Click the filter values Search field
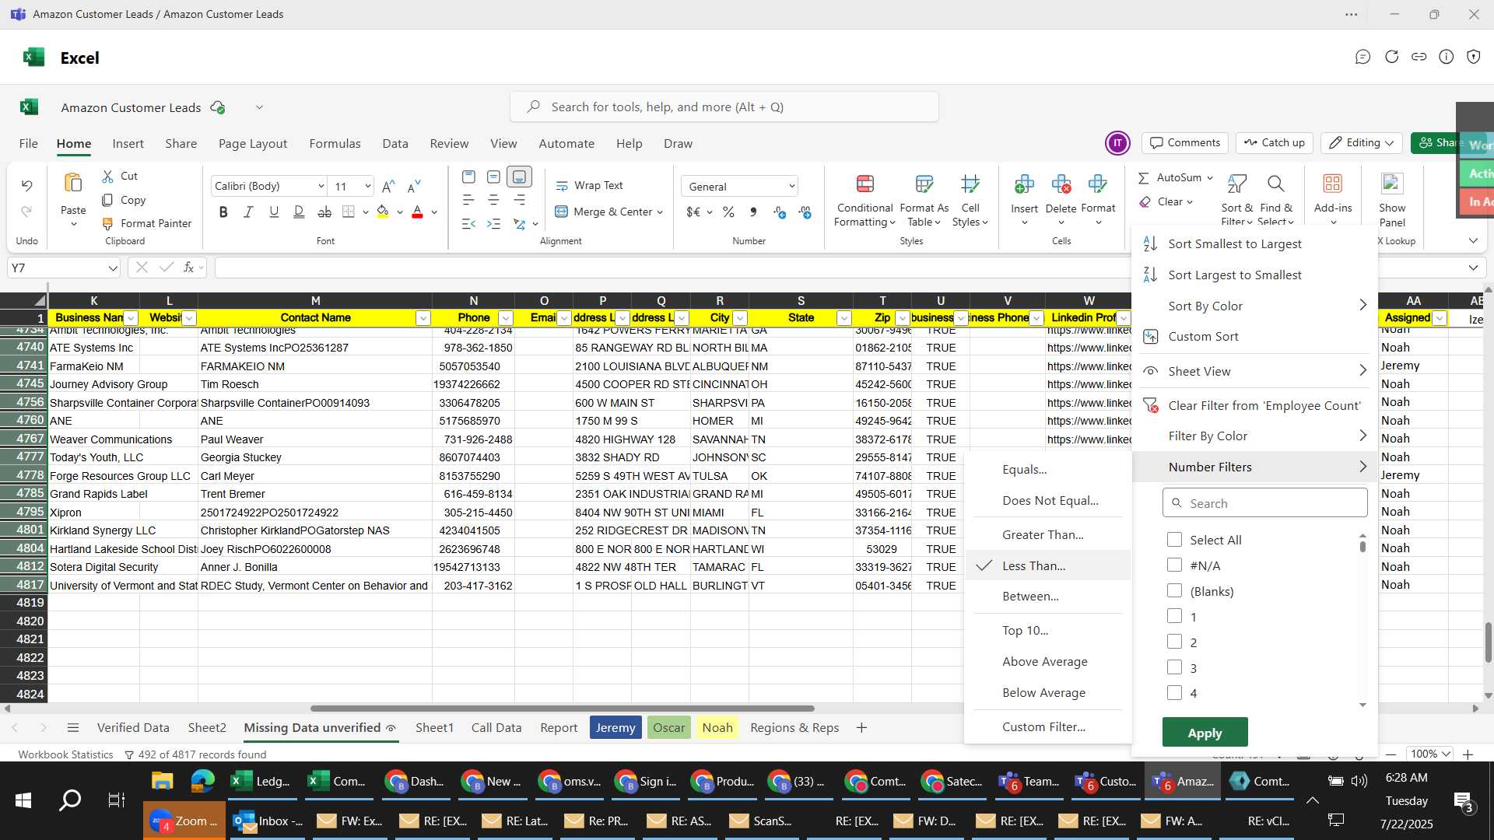 pyautogui.click(x=1264, y=503)
